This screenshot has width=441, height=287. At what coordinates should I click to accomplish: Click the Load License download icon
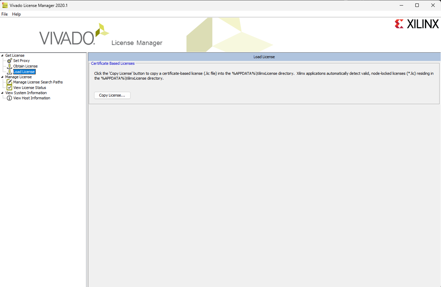tap(9, 72)
